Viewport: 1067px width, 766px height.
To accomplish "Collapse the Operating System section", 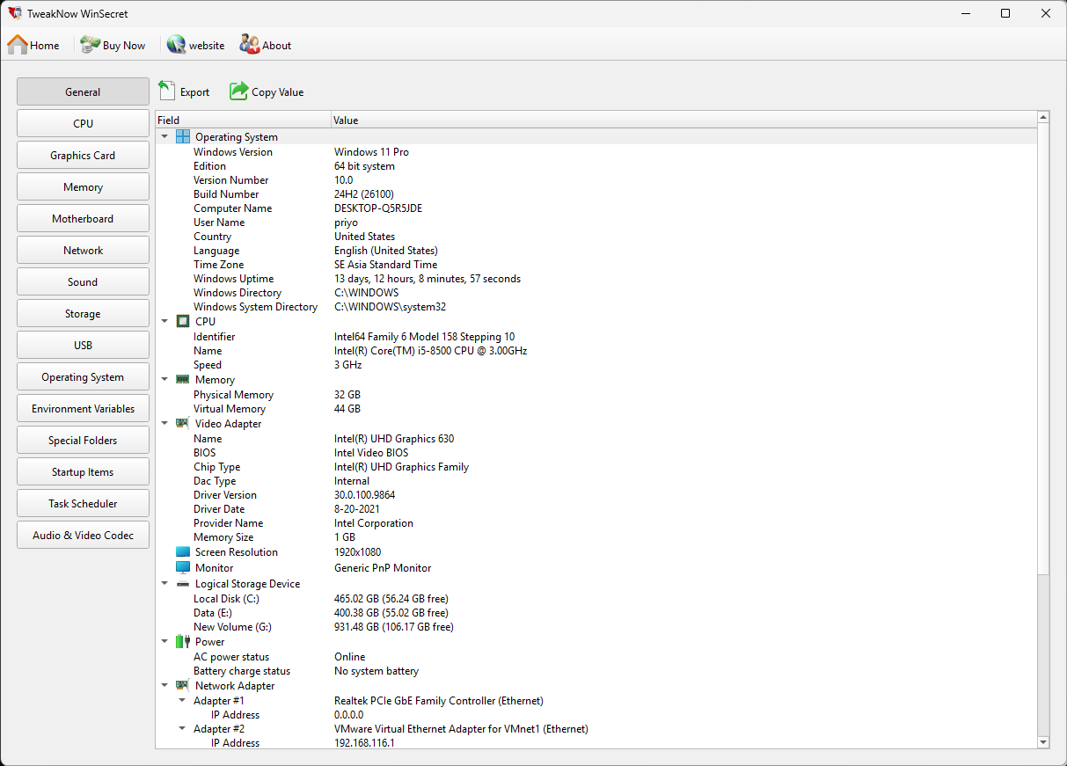I will click(164, 136).
